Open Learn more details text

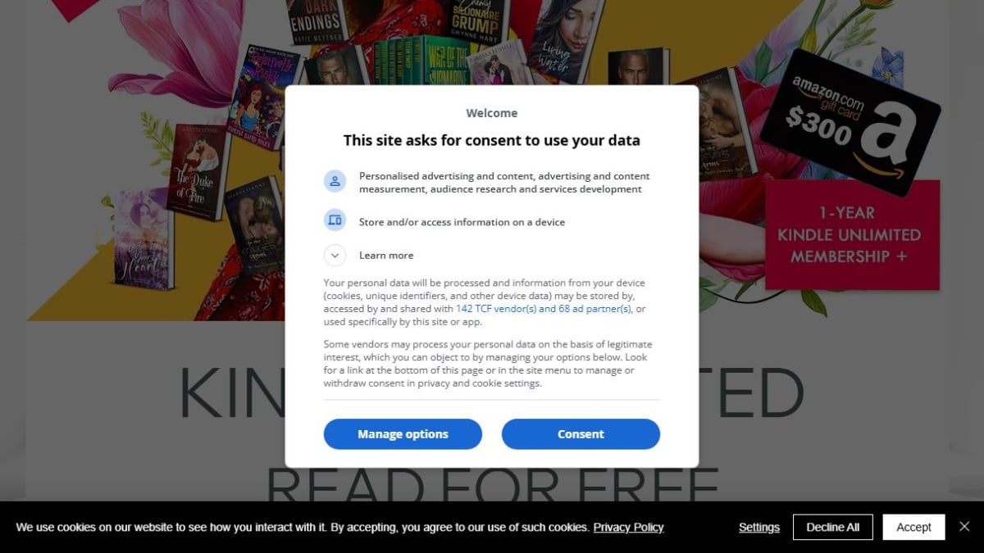pyautogui.click(x=386, y=256)
